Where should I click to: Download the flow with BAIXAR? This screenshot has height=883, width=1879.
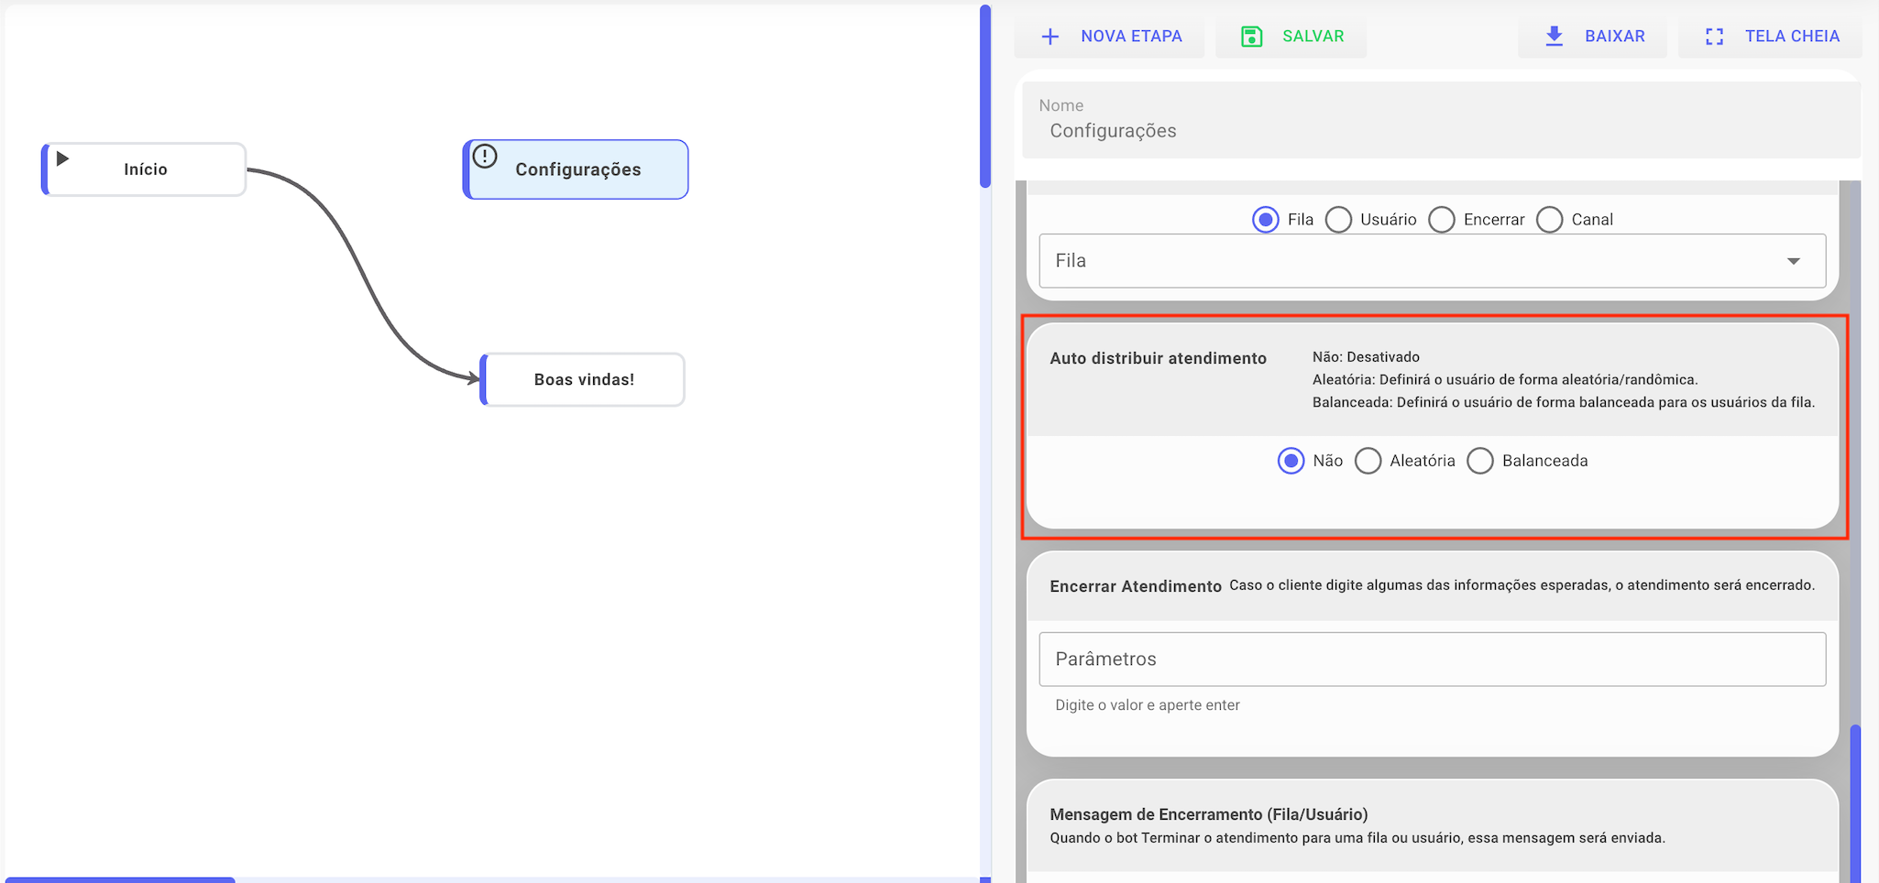[x=1593, y=37]
